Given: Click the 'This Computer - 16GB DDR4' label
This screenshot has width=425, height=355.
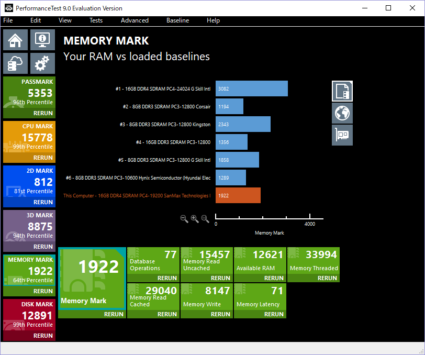Looking at the screenshot, I should 137,195.
